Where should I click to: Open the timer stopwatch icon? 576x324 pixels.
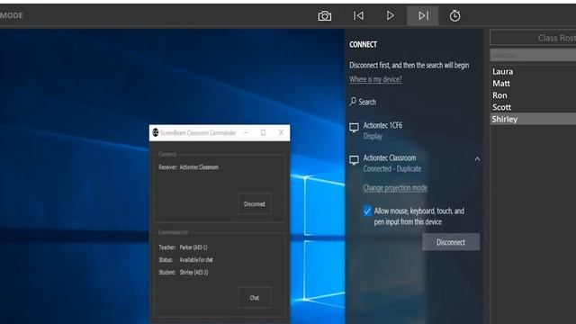click(454, 16)
